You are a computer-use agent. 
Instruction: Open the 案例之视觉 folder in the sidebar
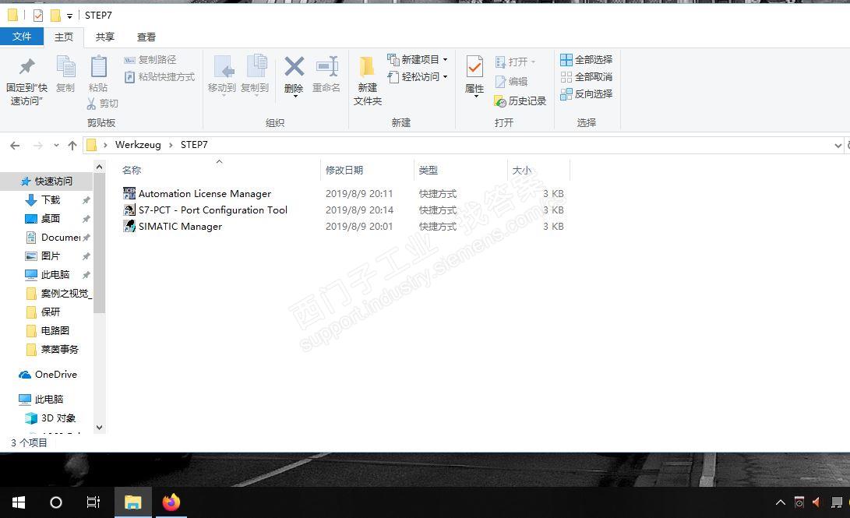pos(58,293)
